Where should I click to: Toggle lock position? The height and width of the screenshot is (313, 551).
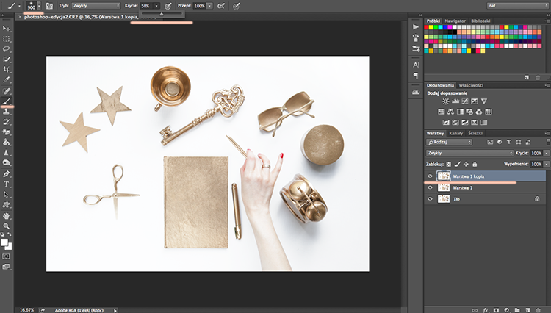pyautogui.click(x=466, y=164)
